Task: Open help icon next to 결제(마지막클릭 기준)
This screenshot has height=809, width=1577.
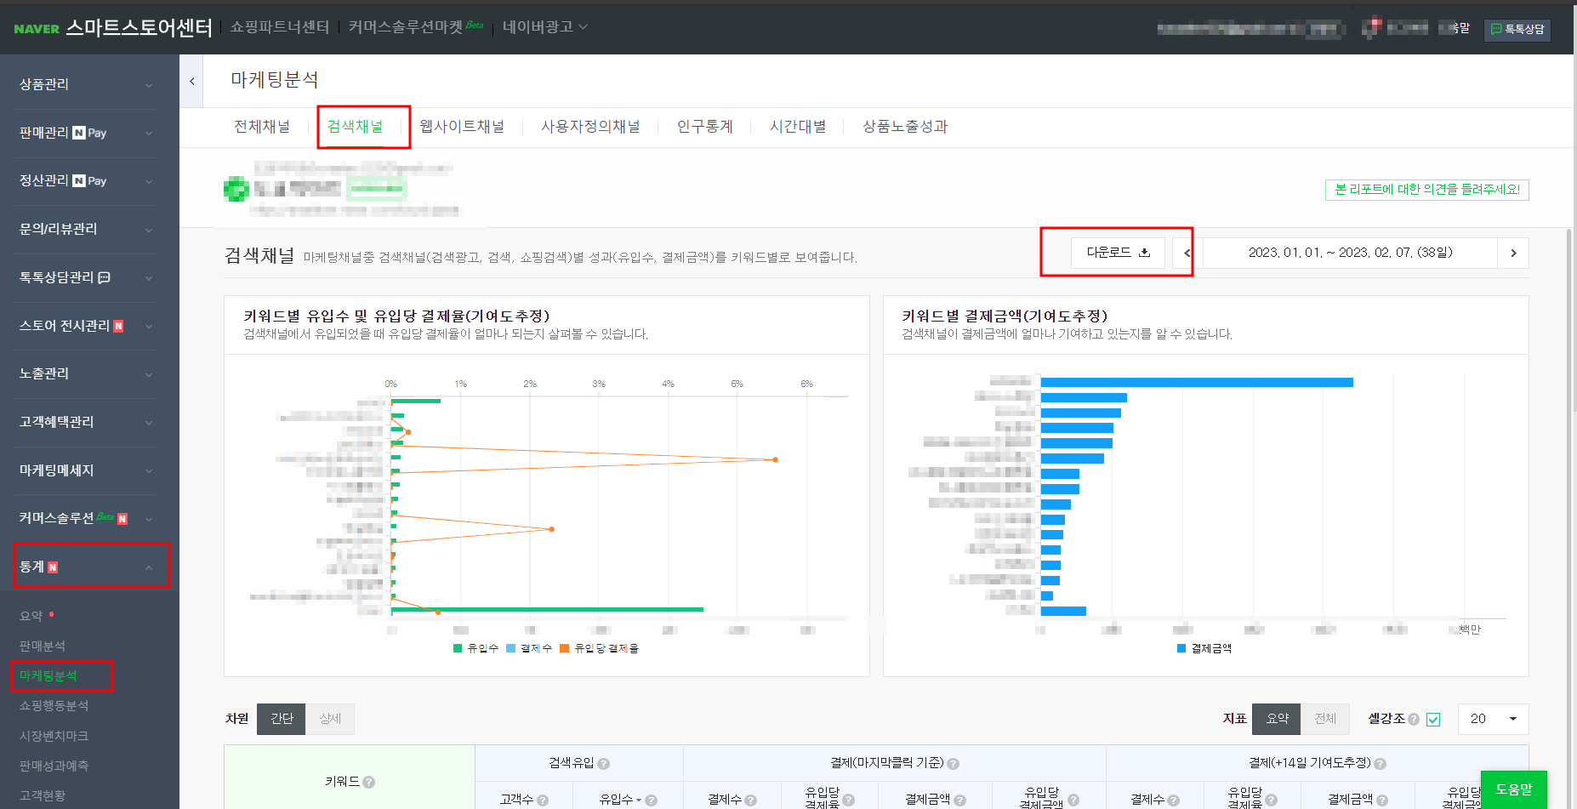Action: point(953,764)
